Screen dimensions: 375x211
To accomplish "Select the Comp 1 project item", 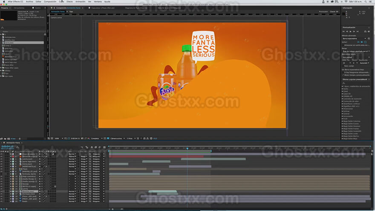I will pos(8,46).
